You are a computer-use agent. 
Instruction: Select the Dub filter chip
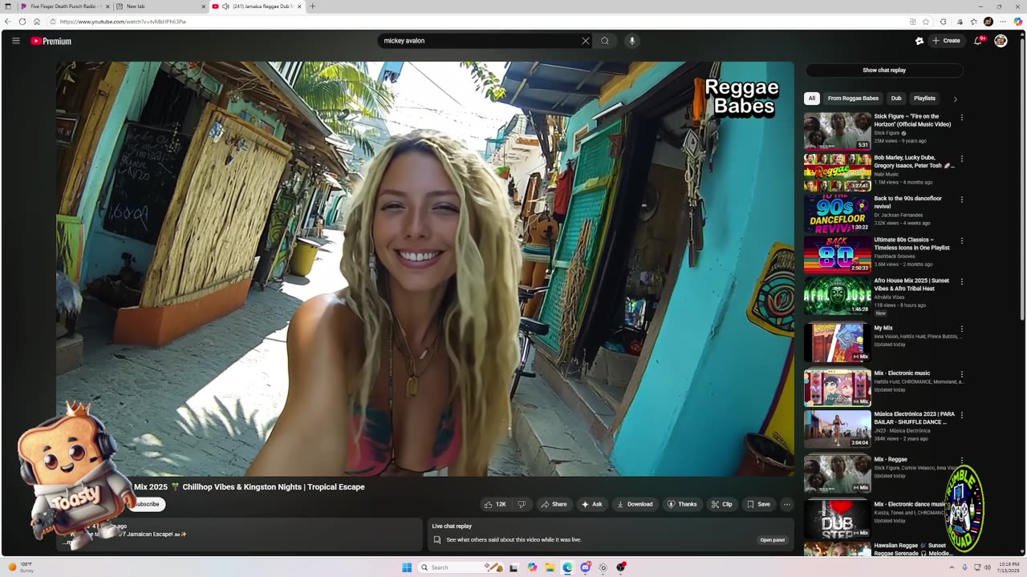[x=896, y=99]
